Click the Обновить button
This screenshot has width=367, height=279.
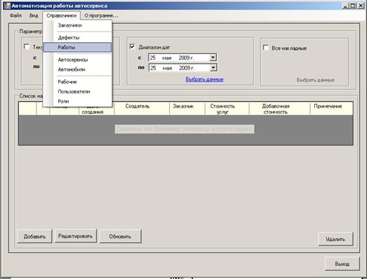pyautogui.click(x=120, y=236)
